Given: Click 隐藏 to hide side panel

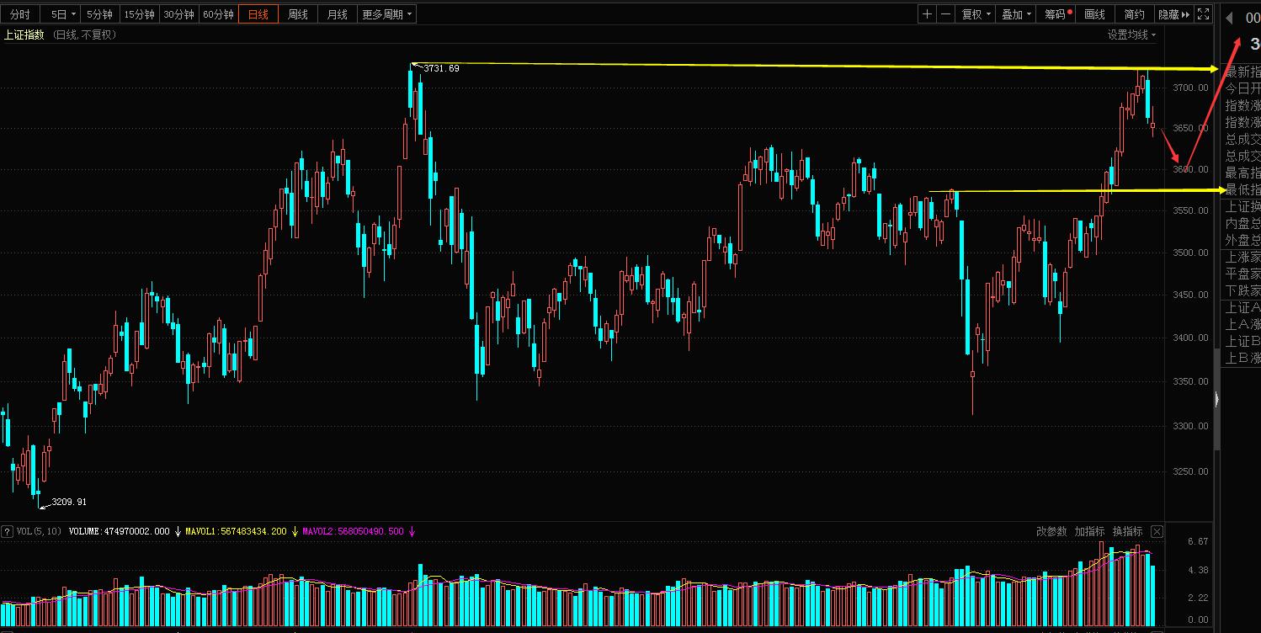Looking at the screenshot, I should [x=1173, y=14].
